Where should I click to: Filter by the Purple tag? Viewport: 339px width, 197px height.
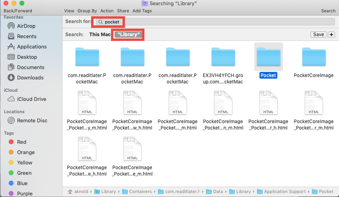(x=21, y=193)
